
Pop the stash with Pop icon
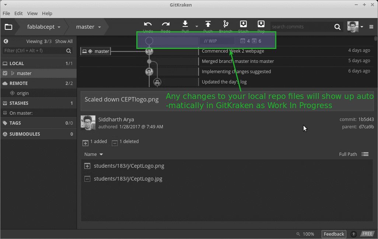261,27
